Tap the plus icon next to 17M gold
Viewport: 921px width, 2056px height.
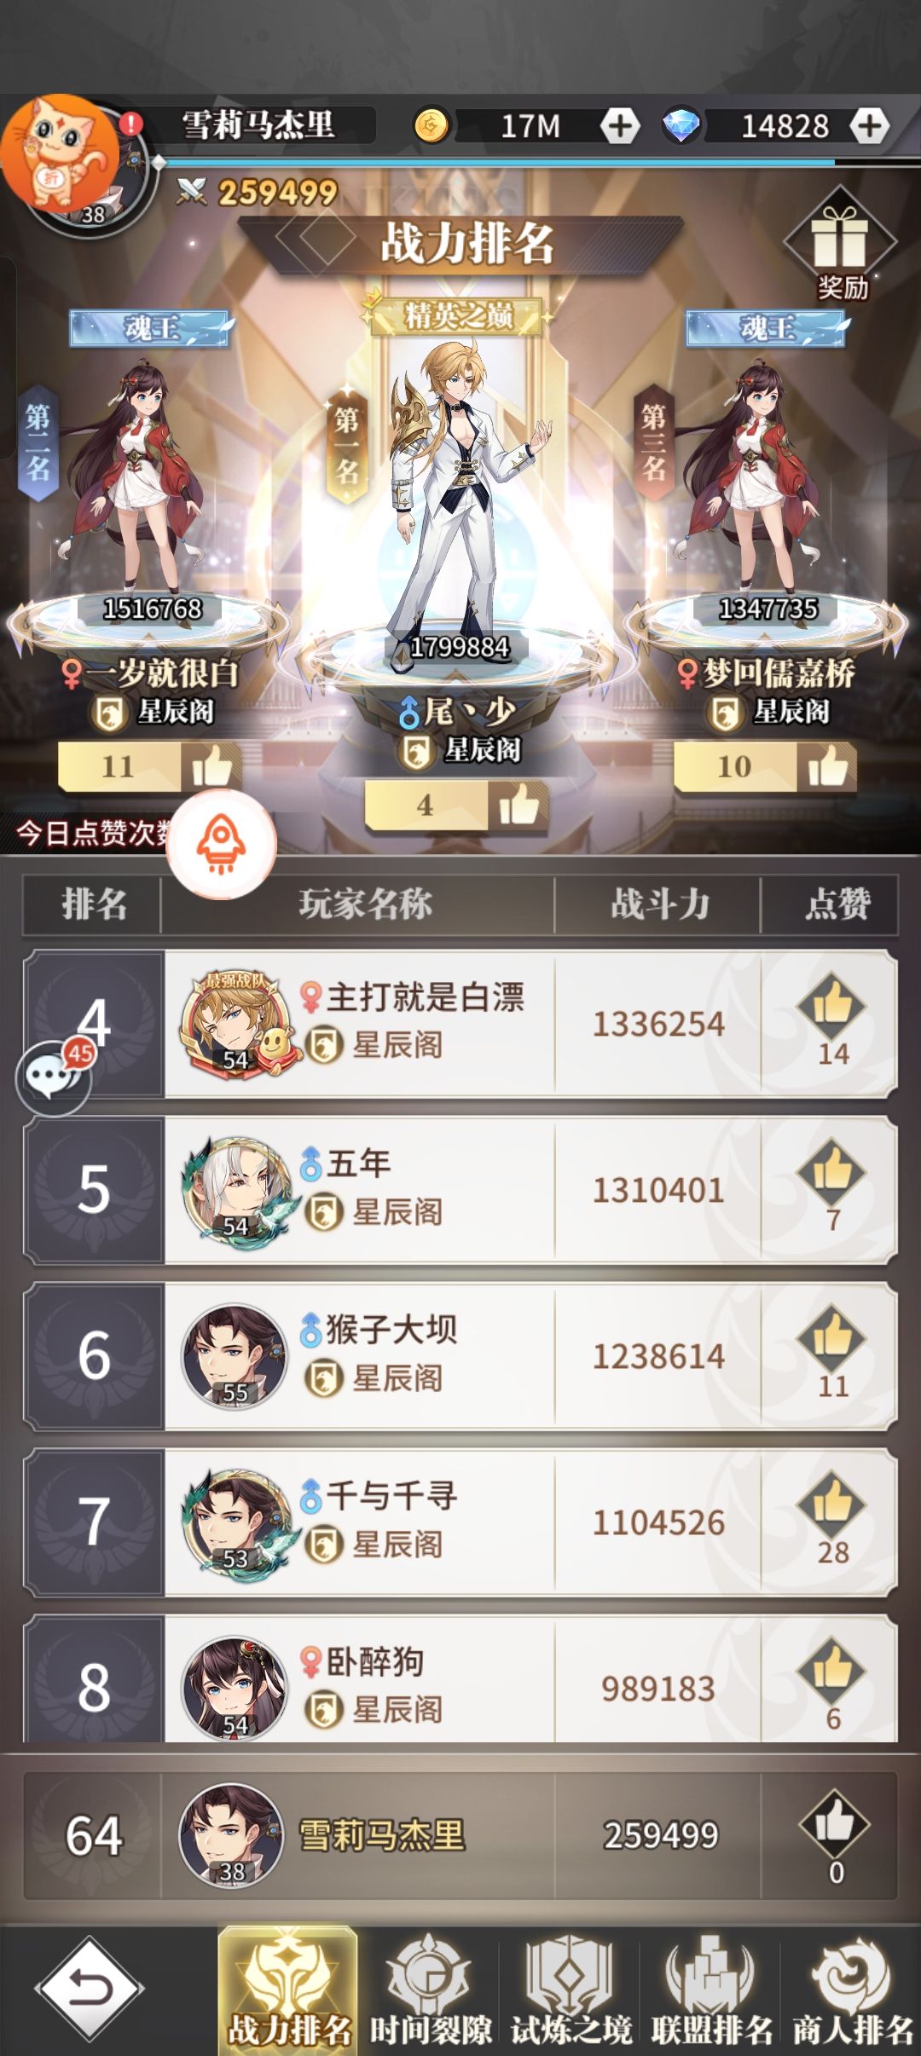coord(620,126)
